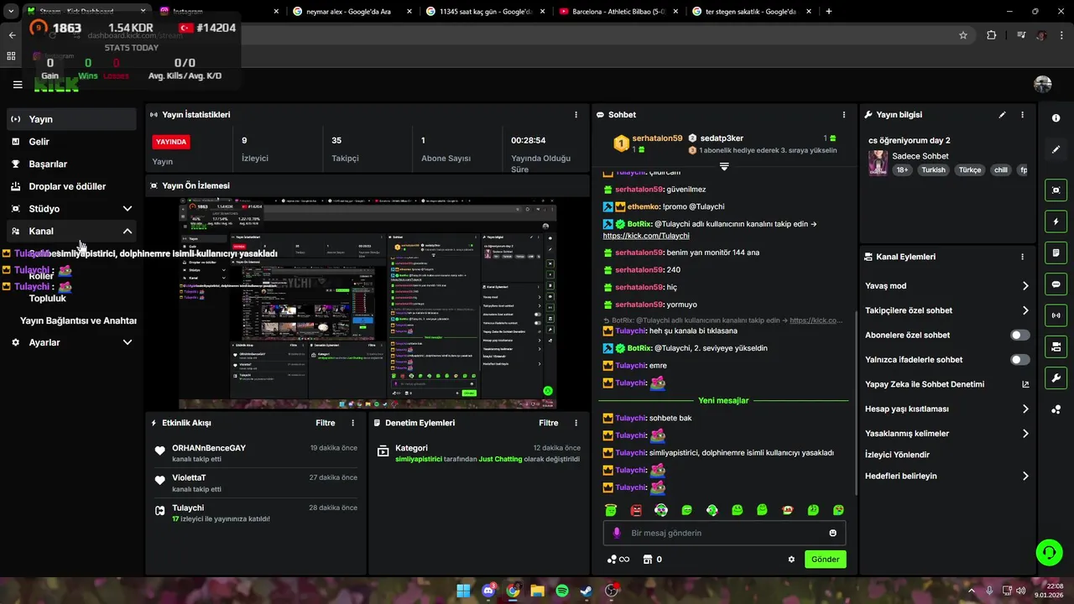Click the stream preview widget icon in right rail
This screenshot has height=604, width=1074.
[1056, 190]
